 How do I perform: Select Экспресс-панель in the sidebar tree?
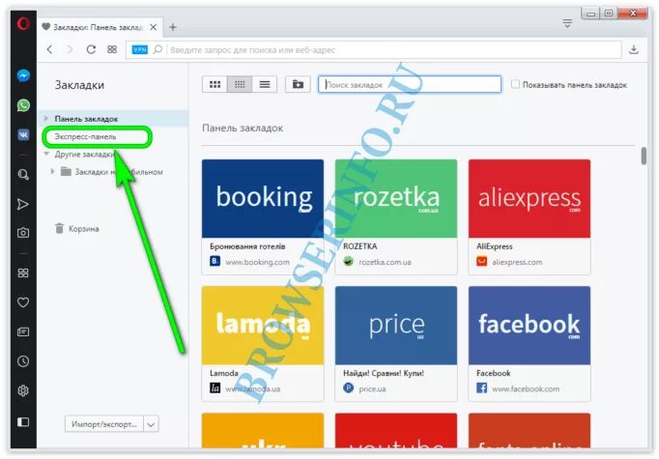pyautogui.click(x=85, y=136)
